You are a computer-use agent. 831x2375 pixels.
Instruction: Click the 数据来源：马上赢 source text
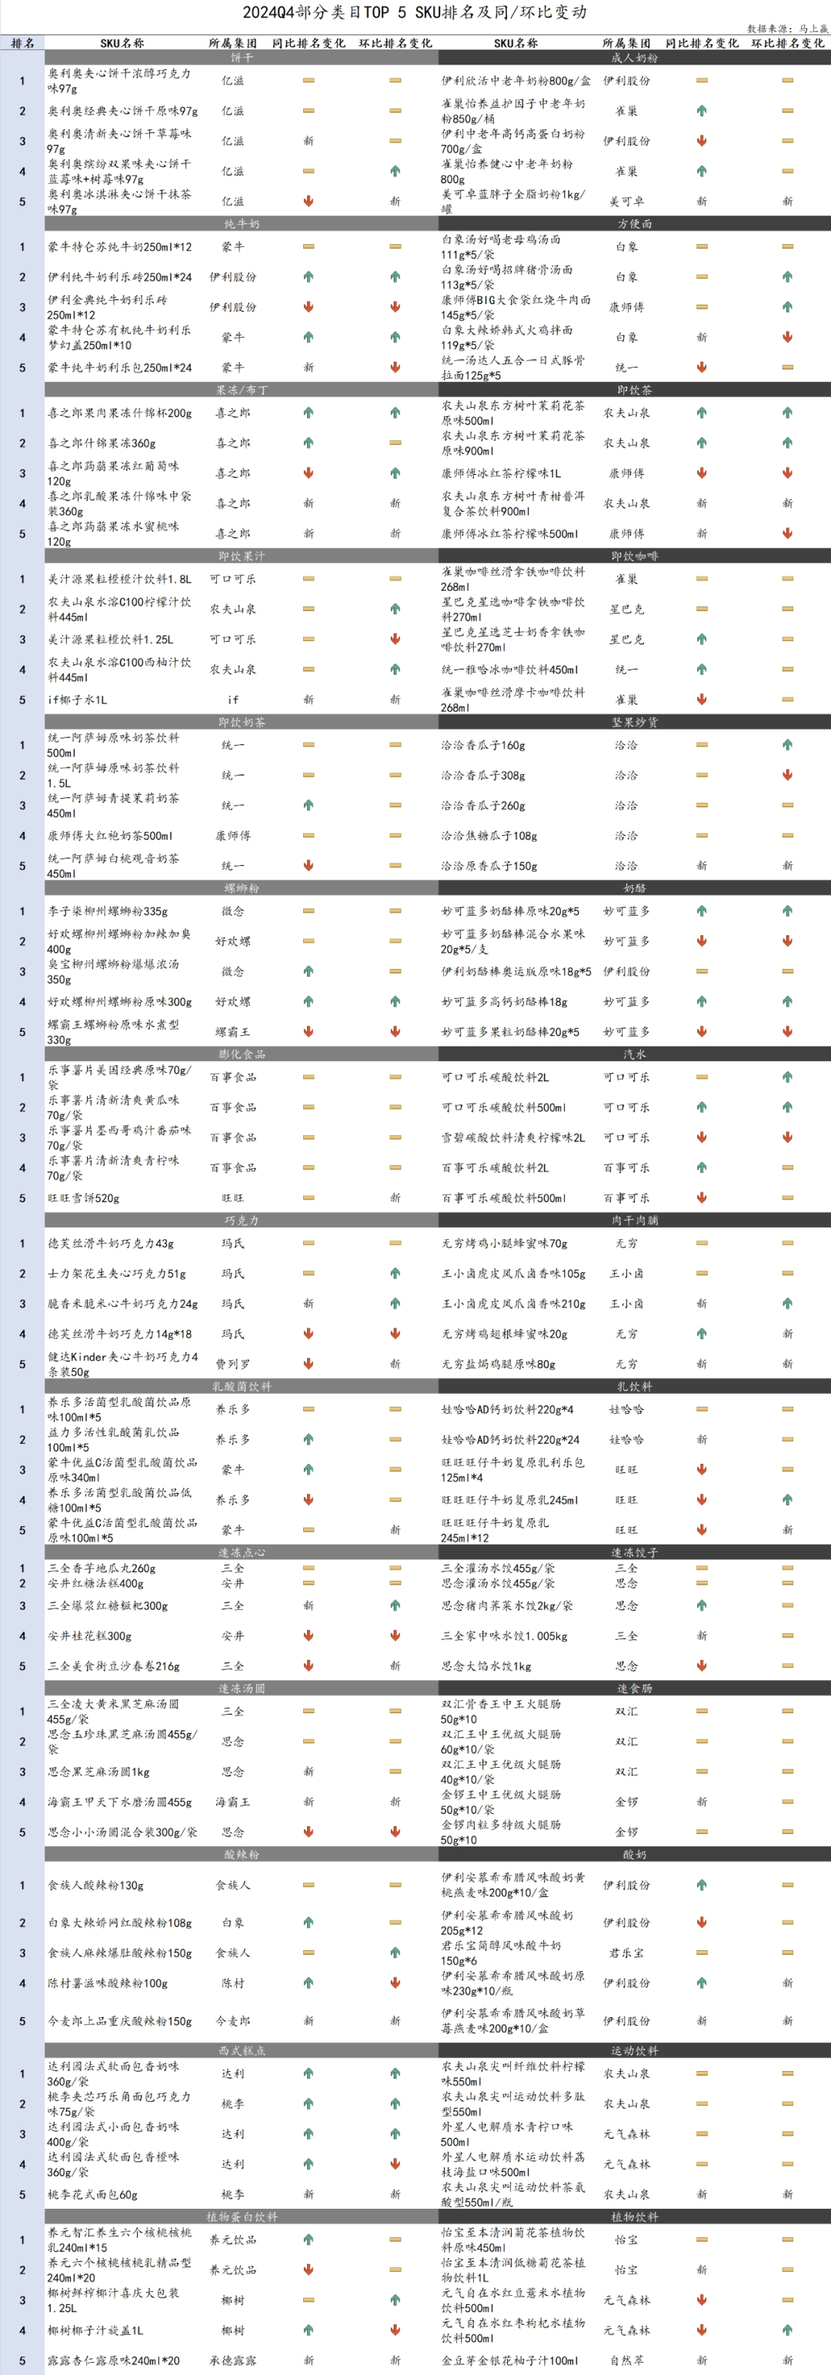pos(787,28)
